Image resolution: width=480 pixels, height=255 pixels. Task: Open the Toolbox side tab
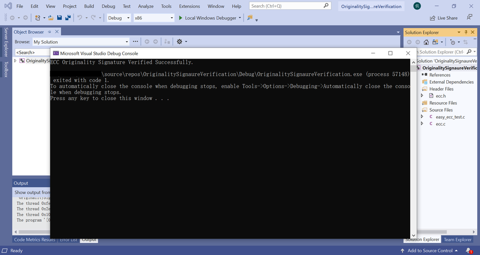tap(6, 69)
